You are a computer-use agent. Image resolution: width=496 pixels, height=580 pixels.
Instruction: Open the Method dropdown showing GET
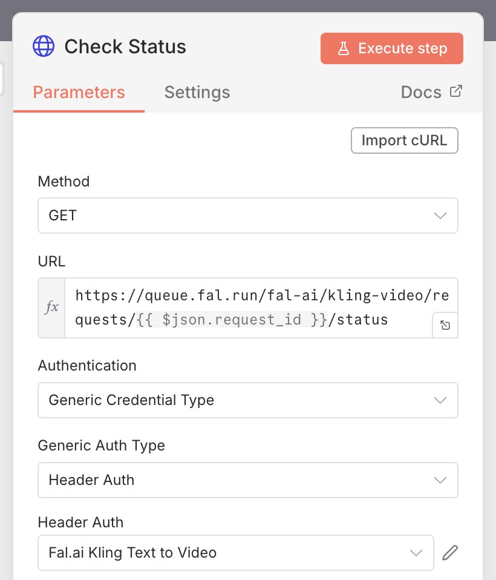248,216
